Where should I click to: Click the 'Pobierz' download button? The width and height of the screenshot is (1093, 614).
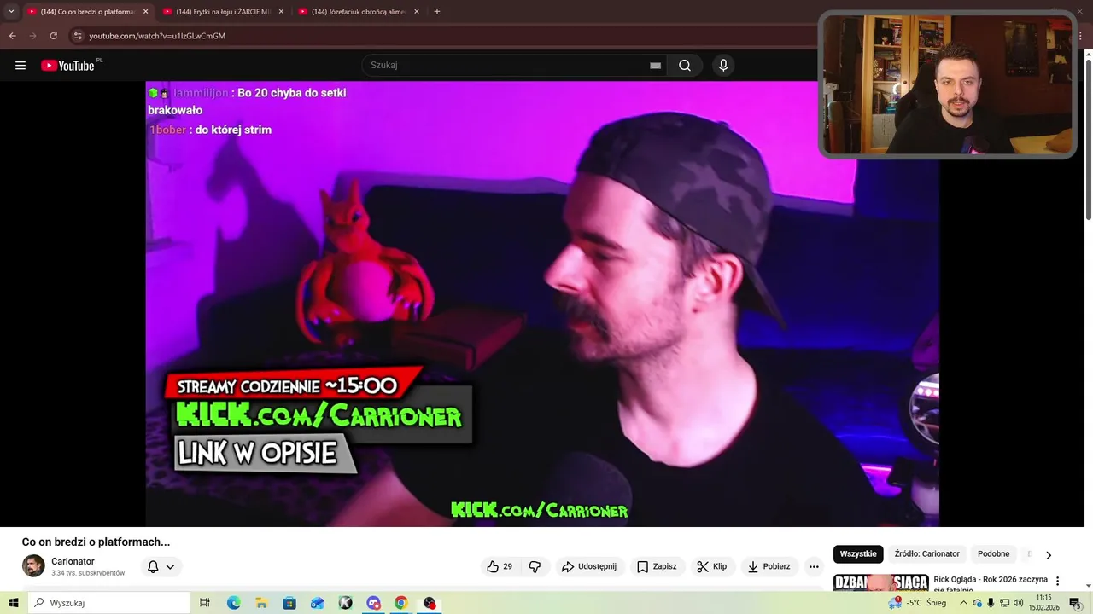(769, 566)
